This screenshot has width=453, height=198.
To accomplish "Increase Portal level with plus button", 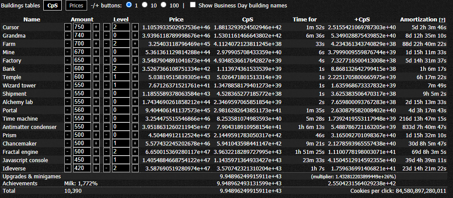I will coord(135,111).
